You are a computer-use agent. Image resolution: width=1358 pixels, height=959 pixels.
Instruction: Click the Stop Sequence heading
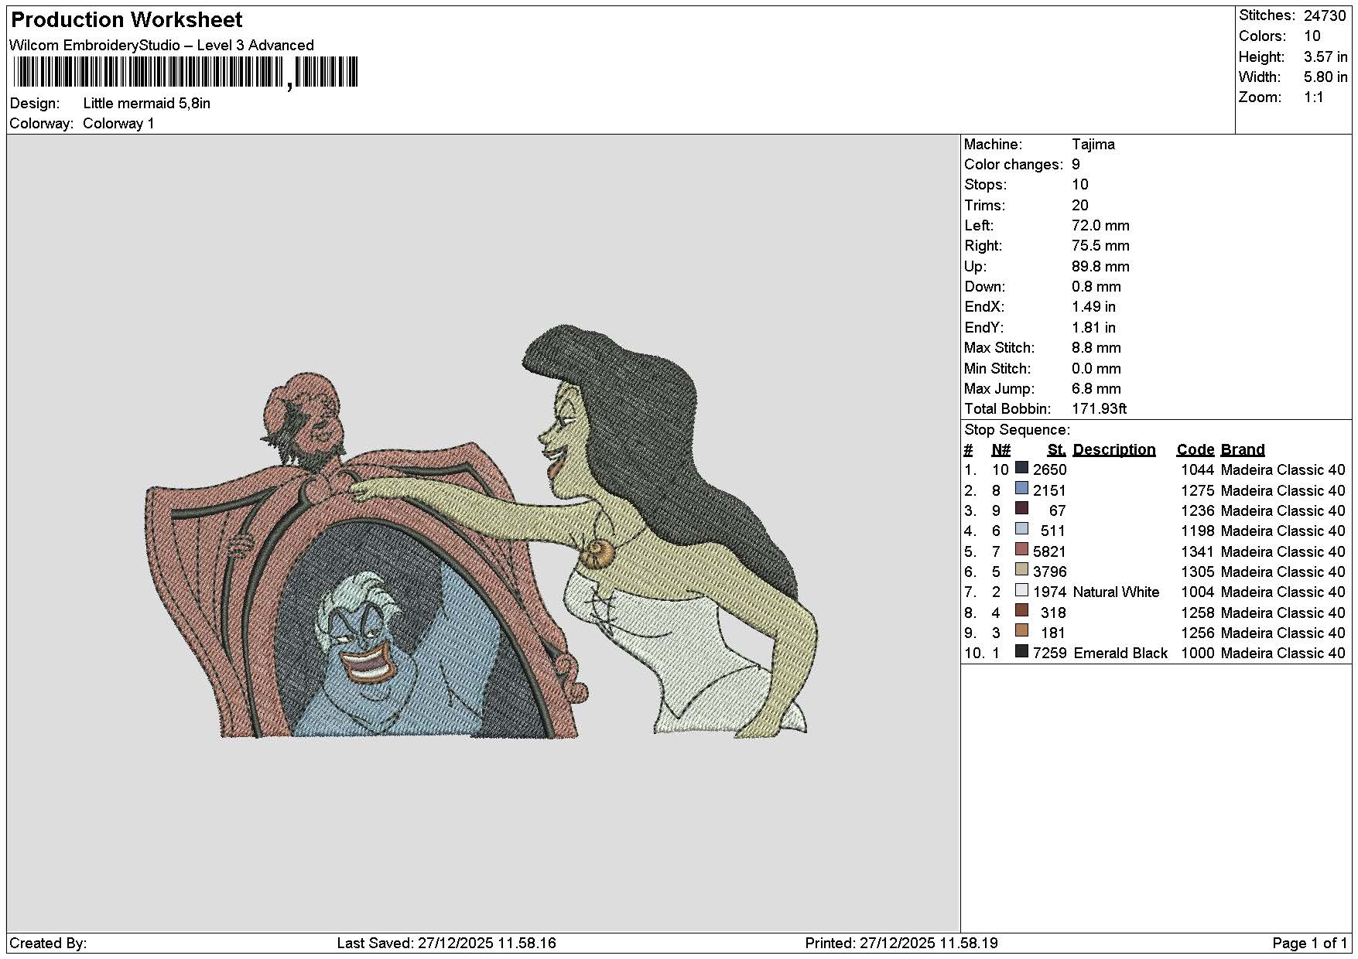pos(1018,430)
